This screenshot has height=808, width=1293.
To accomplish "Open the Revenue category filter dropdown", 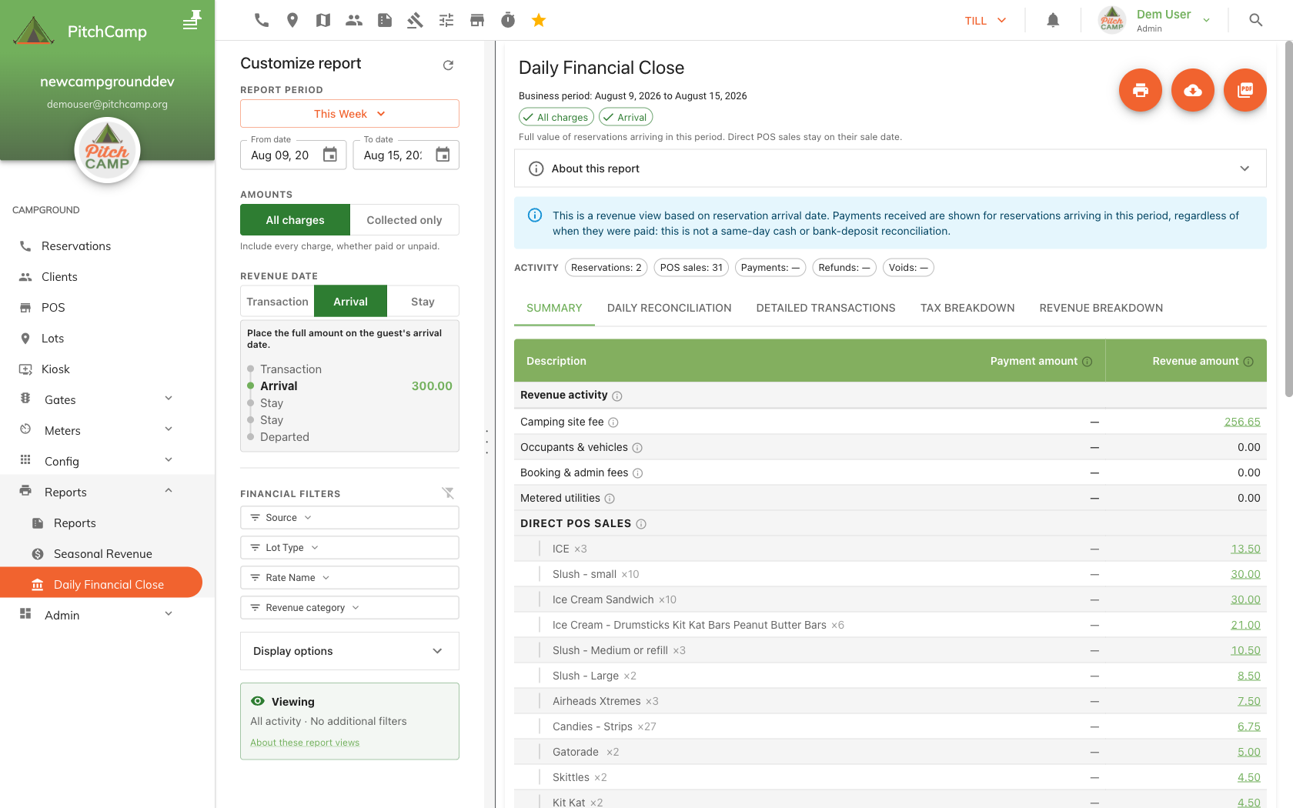I will 349,608.
